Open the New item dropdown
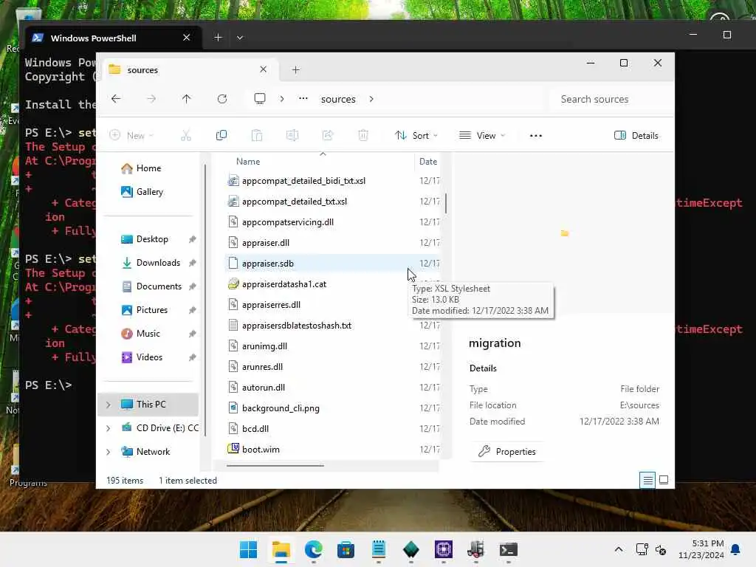The height and width of the screenshot is (567, 756). (x=131, y=136)
